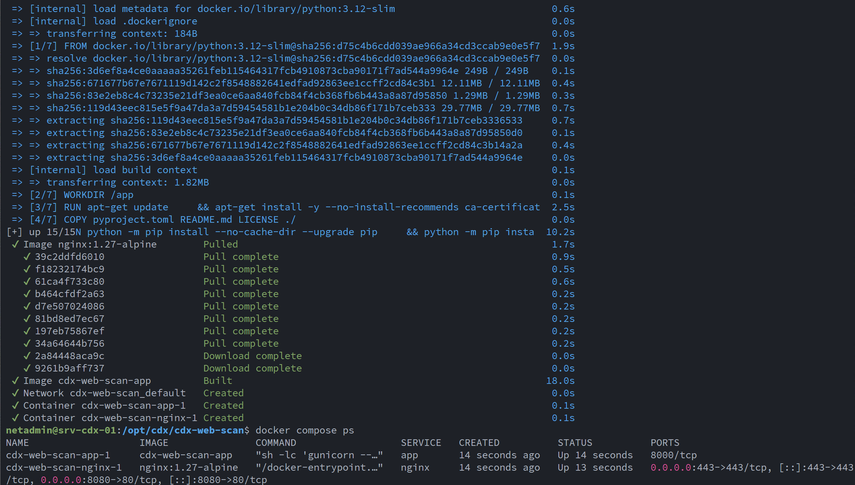Click the checkmark next to layer 9261b9aff737
This screenshot has width=855, height=485.
[27, 368]
